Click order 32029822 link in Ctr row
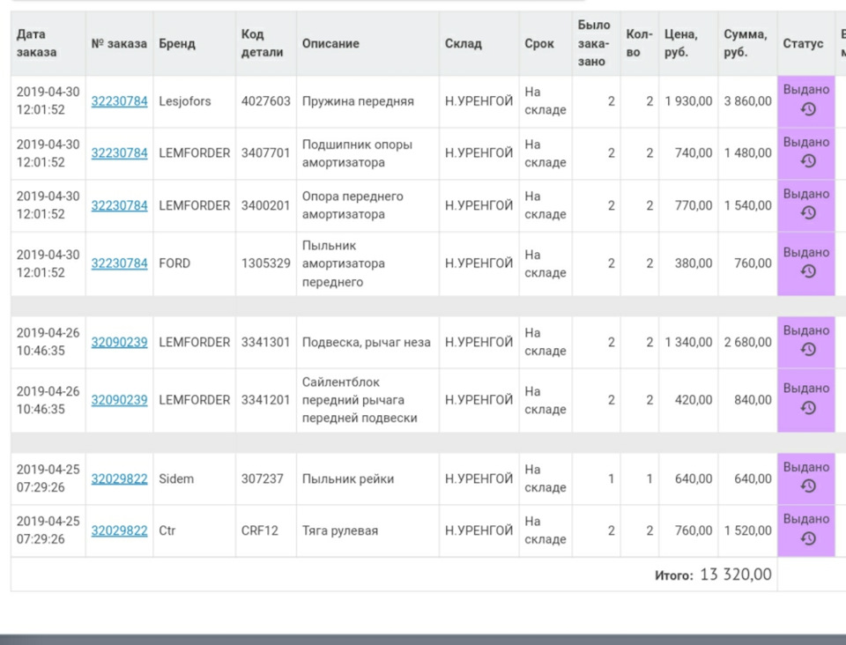The image size is (846, 645). tap(119, 530)
